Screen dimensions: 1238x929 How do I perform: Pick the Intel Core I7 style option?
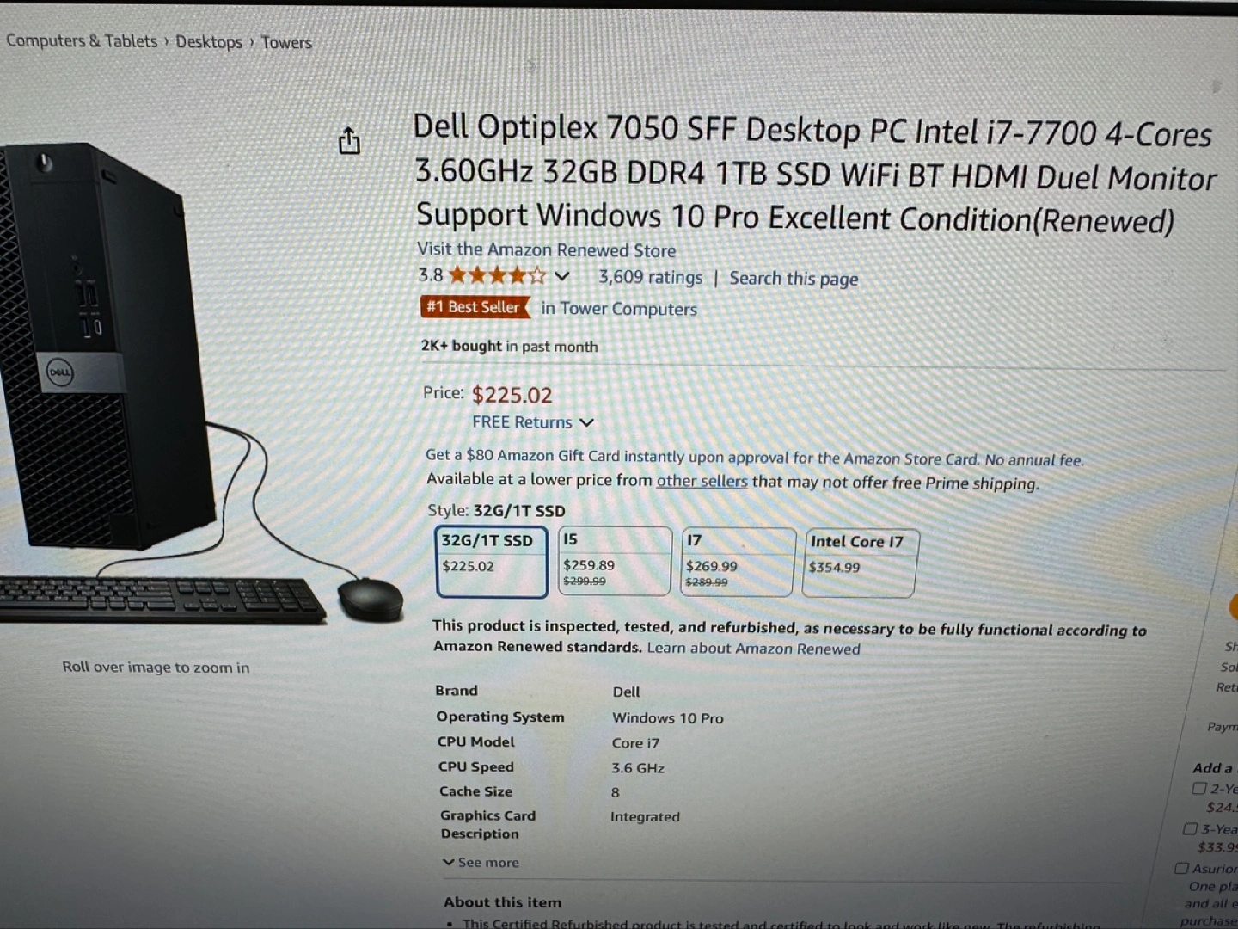coord(860,563)
